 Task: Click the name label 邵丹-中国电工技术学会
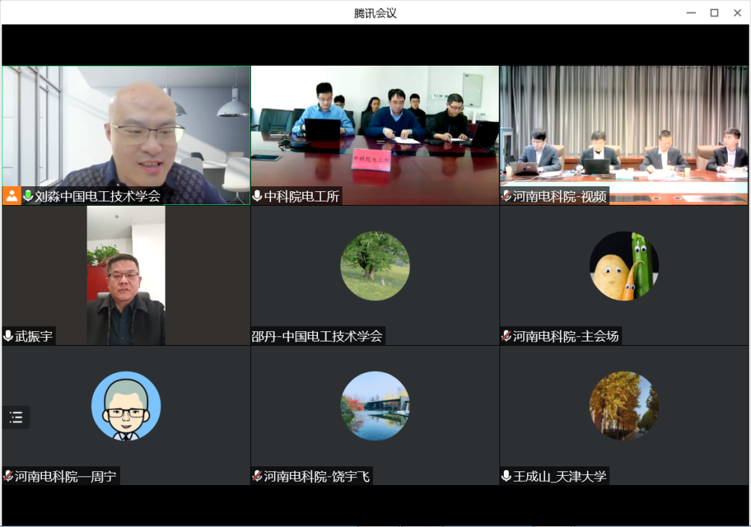point(317,336)
